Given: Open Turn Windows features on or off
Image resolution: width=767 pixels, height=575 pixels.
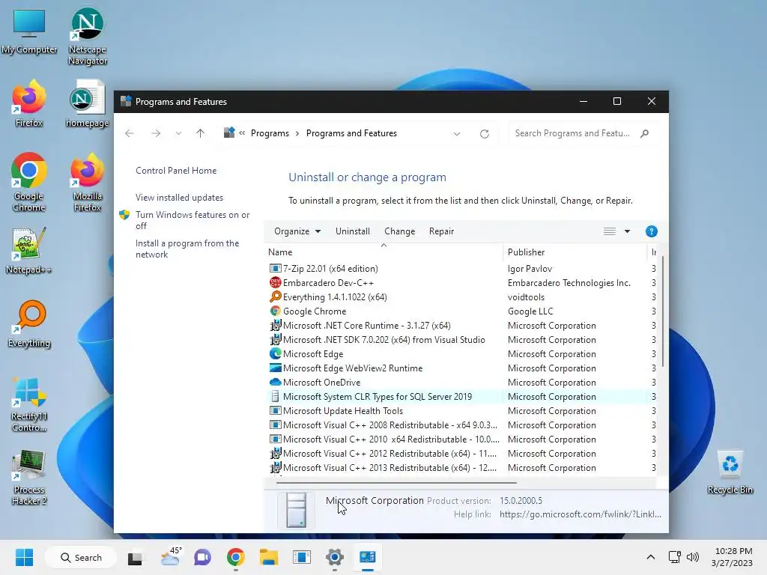Looking at the screenshot, I should coord(192,220).
